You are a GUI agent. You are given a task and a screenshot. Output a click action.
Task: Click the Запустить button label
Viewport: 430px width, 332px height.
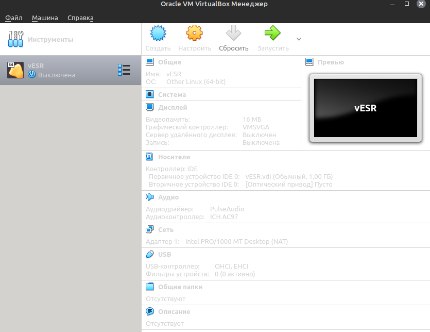273,48
